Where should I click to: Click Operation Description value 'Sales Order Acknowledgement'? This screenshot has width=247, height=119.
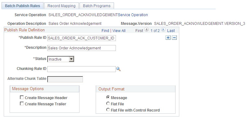(75, 24)
